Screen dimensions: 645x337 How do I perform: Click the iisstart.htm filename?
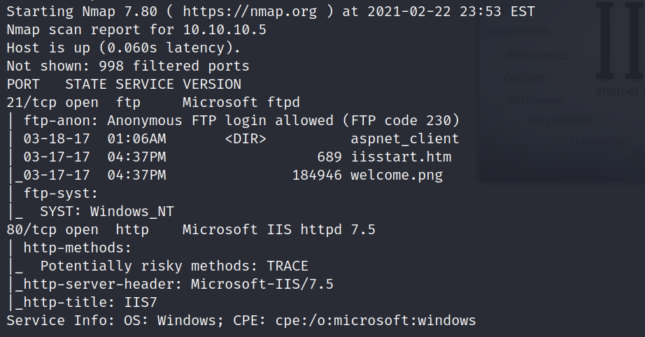click(401, 157)
